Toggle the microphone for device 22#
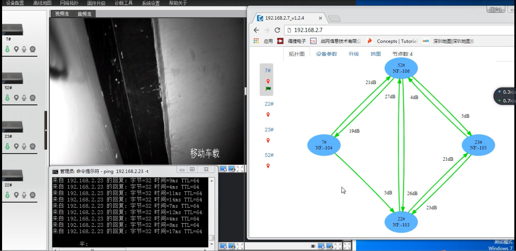The width and height of the screenshot is (516, 251). [24, 194]
